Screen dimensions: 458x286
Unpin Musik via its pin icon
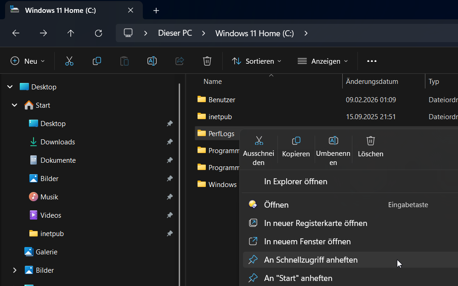(170, 197)
